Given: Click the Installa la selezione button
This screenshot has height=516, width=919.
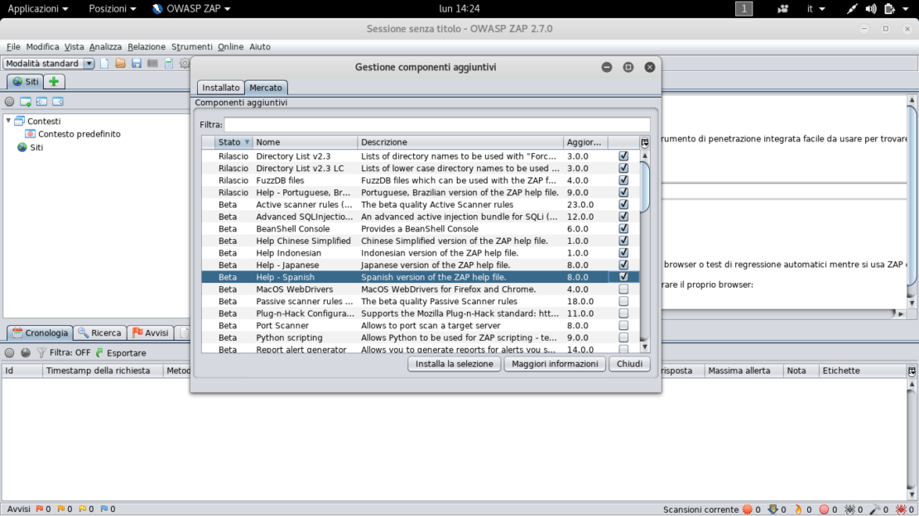Looking at the screenshot, I should point(454,364).
